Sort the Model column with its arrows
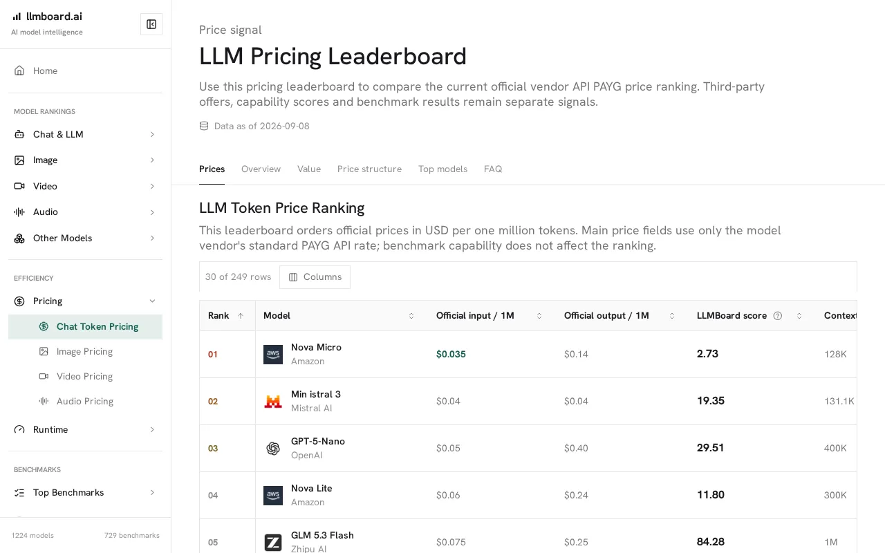The width and height of the screenshot is (885, 553). [x=411, y=315]
